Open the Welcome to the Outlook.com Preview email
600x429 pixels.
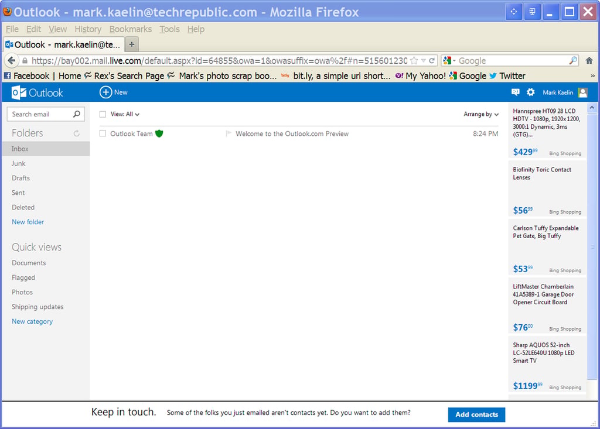tap(292, 133)
